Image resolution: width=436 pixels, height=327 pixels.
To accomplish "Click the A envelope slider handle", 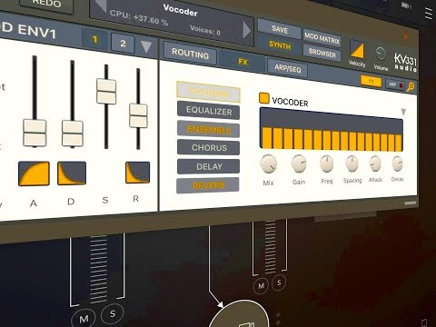I will [35, 133].
